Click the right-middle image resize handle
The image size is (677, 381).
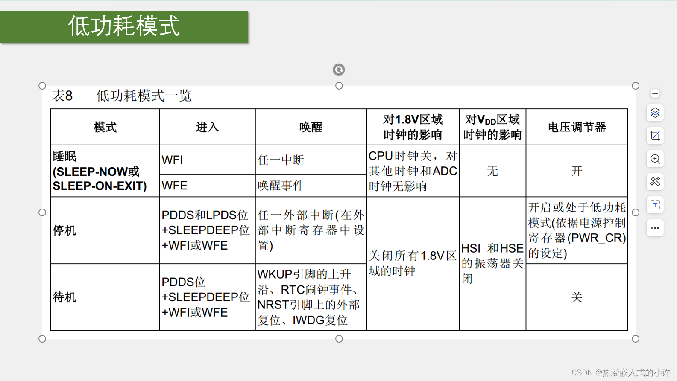pyautogui.click(x=636, y=212)
